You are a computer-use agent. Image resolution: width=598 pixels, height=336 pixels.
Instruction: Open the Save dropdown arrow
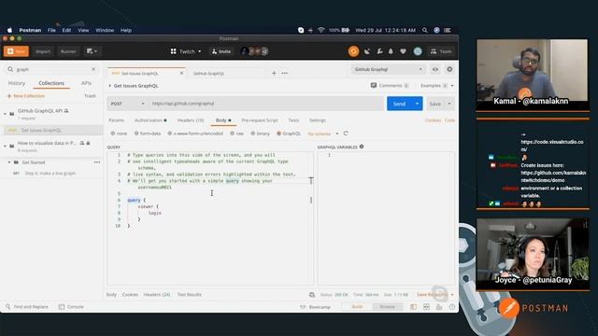click(x=449, y=104)
